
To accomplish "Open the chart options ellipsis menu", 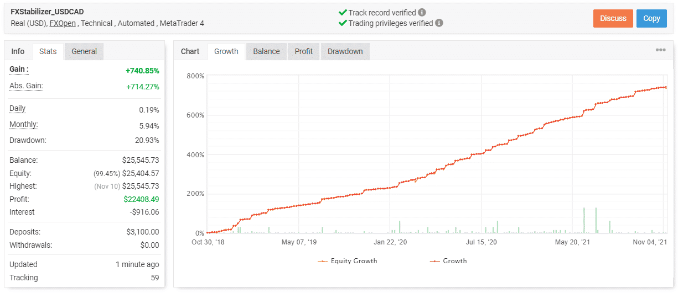I will pos(661,50).
